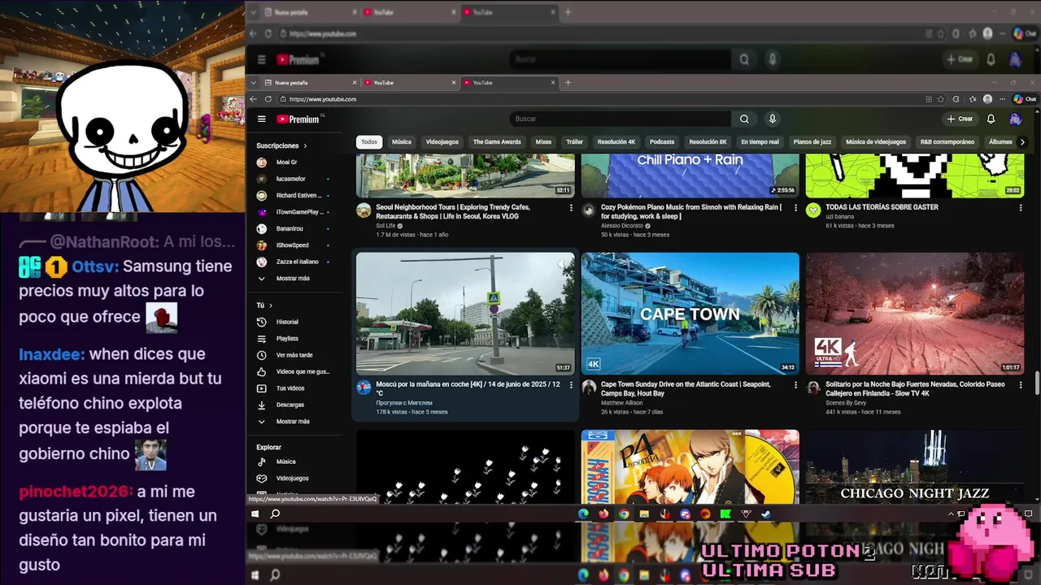Close the Nueva pestaña tab in front browser window
The width and height of the screenshot is (1041, 585).
click(355, 82)
